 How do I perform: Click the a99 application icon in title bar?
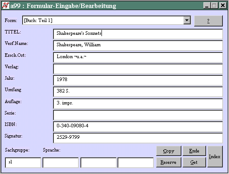tap(6, 5)
